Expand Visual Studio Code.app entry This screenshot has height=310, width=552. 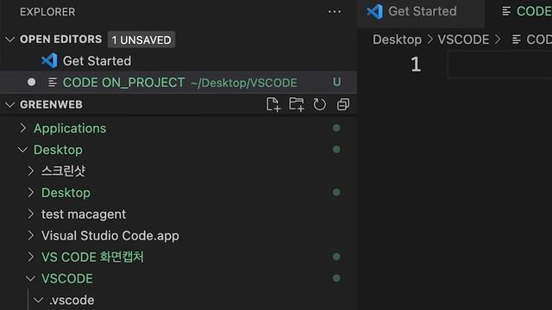tap(31, 235)
